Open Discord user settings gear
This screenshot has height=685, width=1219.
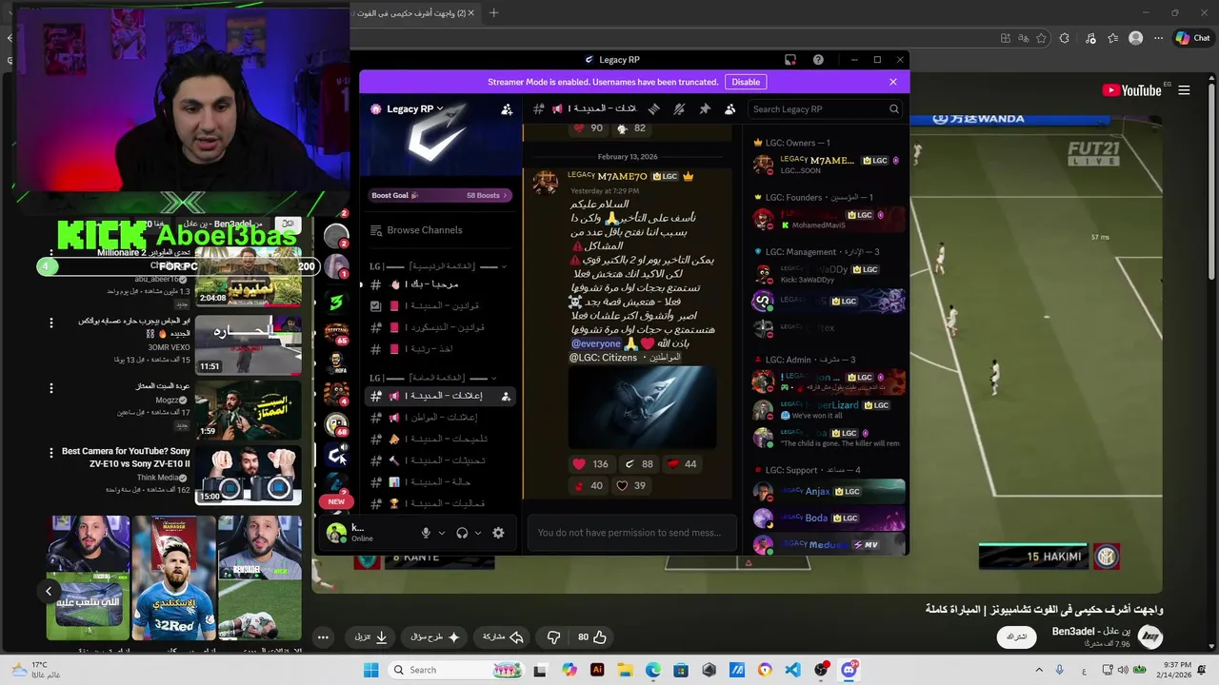point(498,533)
